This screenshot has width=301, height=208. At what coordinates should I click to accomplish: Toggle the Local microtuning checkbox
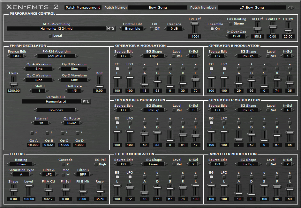[x=50, y=36]
